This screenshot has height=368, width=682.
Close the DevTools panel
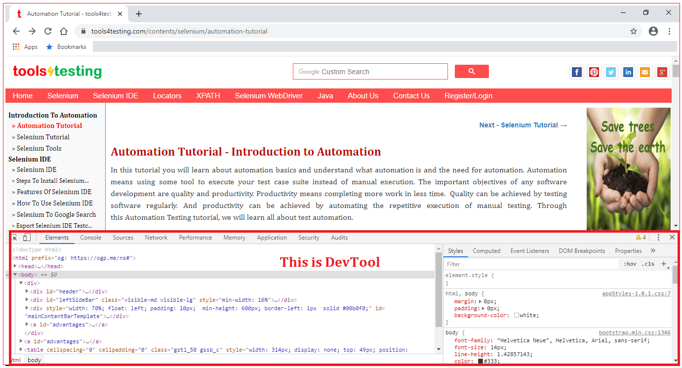(x=672, y=238)
